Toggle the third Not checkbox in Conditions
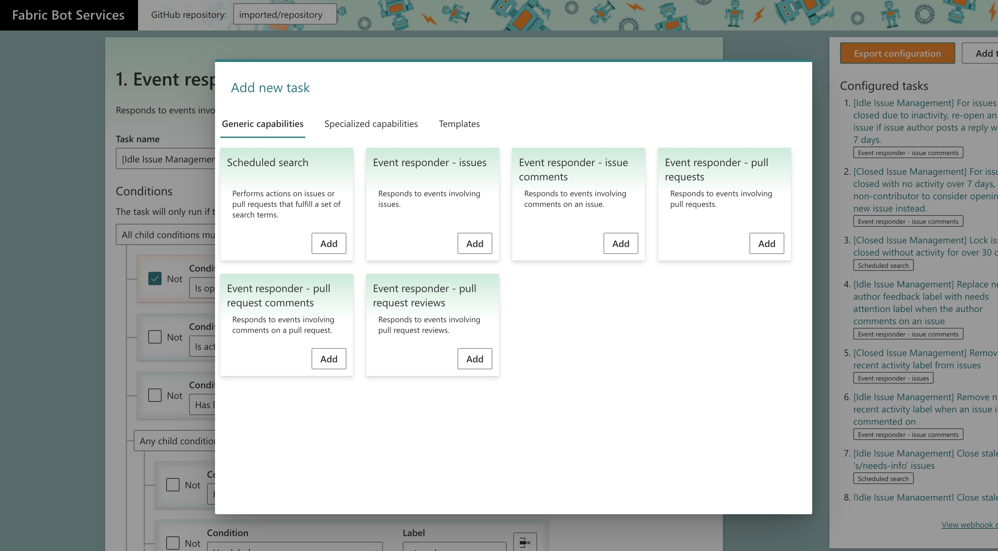998x551 pixels. click(x=155, y=395)
